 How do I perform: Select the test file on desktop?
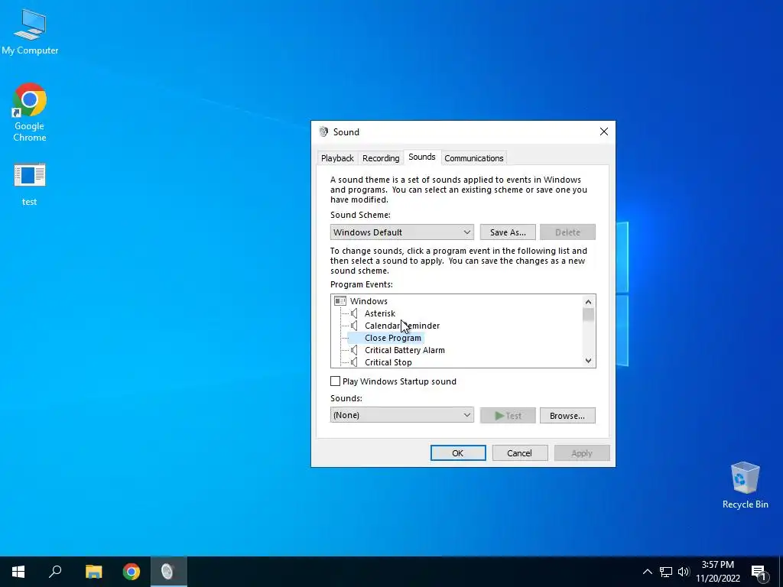click(x=30, y=184)
